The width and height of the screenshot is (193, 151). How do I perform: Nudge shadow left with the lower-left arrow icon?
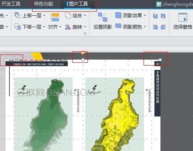(x=155, y=27)
